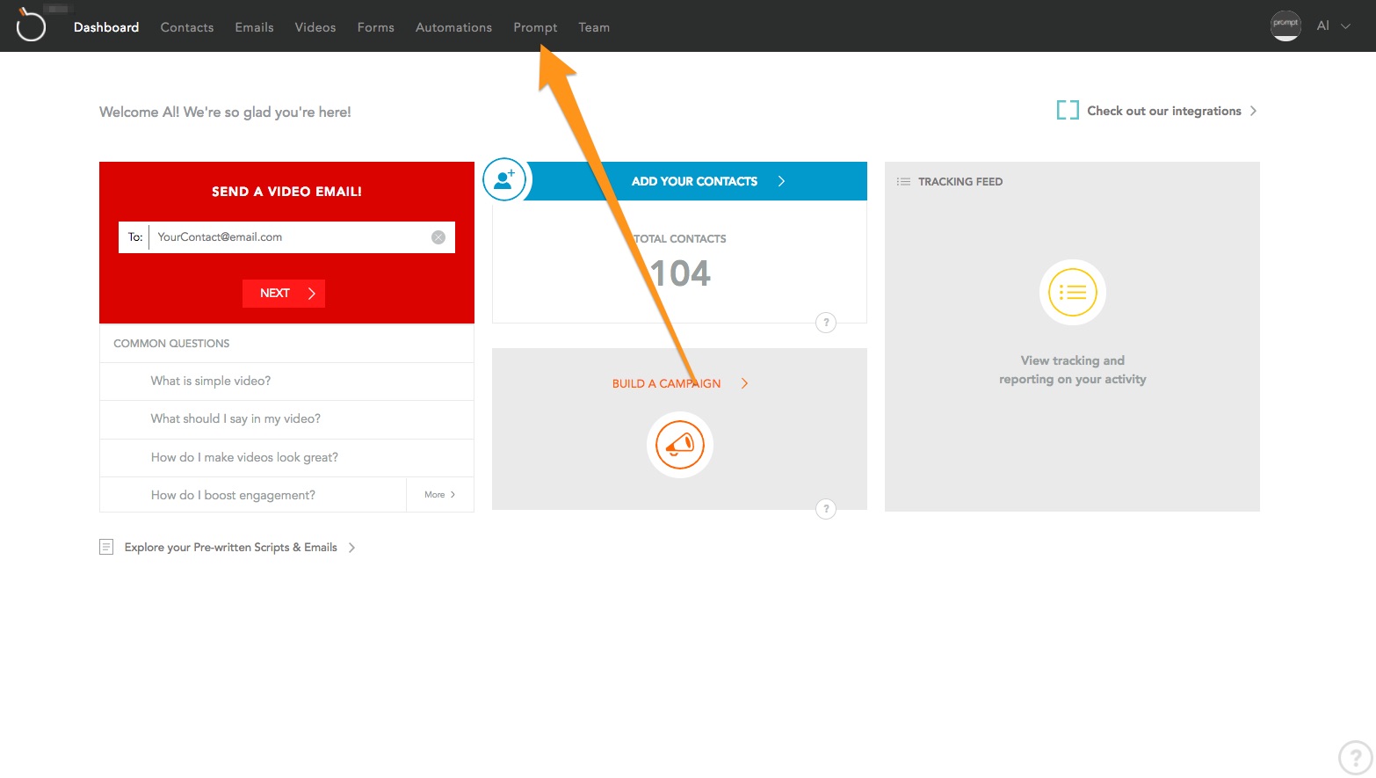Click the COMMON QUESTIONS heading
The width and height of the screenshot is (1376, 778).
click(x=171, y=344)
